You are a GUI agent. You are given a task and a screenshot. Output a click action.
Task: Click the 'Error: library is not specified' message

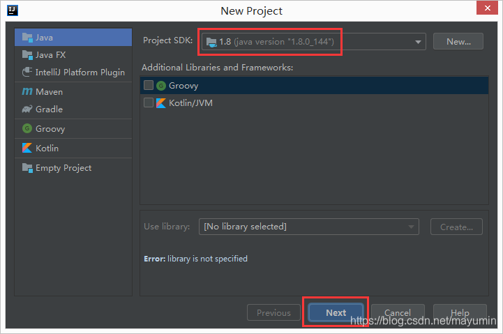tap(195, 259)
